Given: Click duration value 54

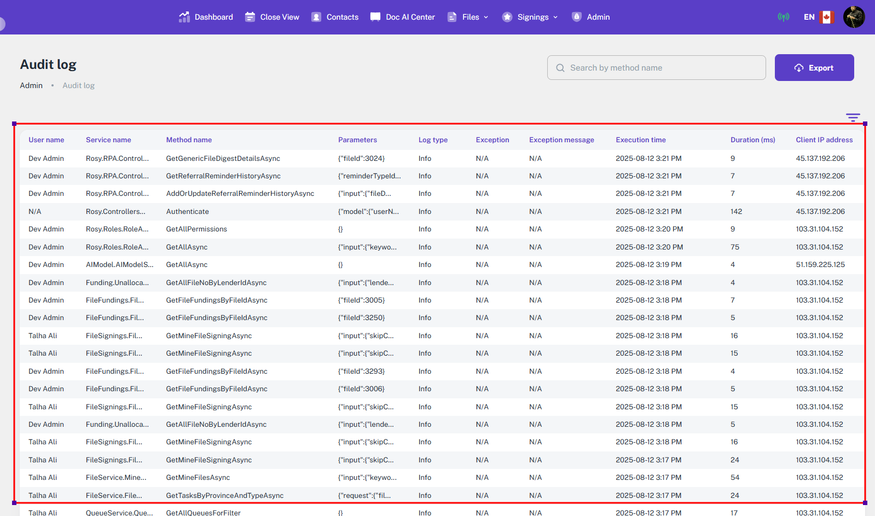Looking at the screenshot, I should (735, 478).
